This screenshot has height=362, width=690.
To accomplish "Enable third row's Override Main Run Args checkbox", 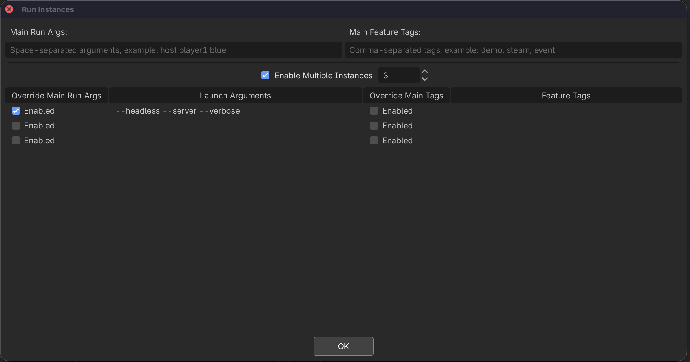I will [16, 140].
